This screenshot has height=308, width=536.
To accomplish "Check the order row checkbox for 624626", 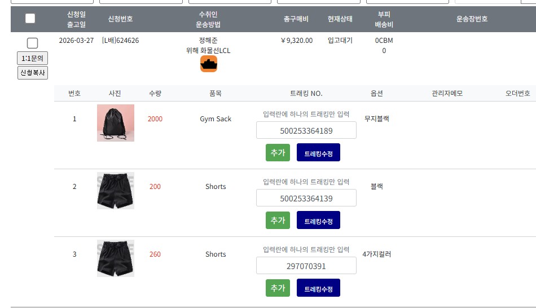I will pyautogui.click(x=32, y=43).
